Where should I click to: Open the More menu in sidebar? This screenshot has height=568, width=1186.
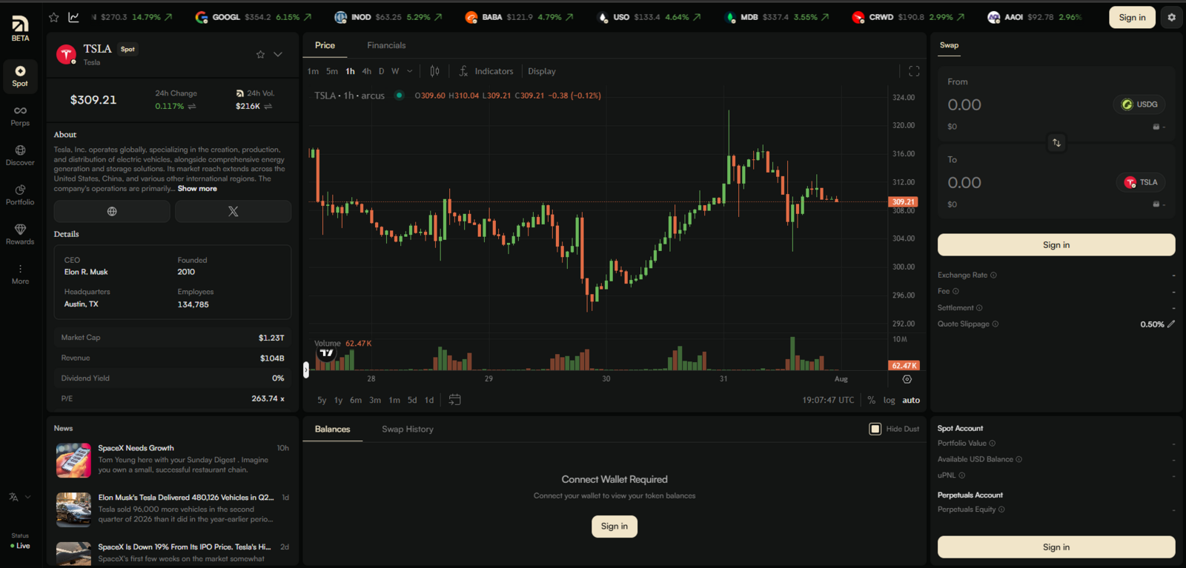pos(20,274)
